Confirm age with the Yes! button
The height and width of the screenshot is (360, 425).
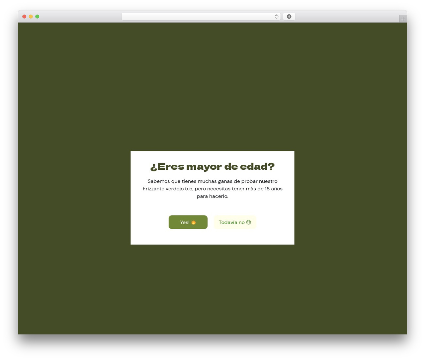[x=188, y=222]
